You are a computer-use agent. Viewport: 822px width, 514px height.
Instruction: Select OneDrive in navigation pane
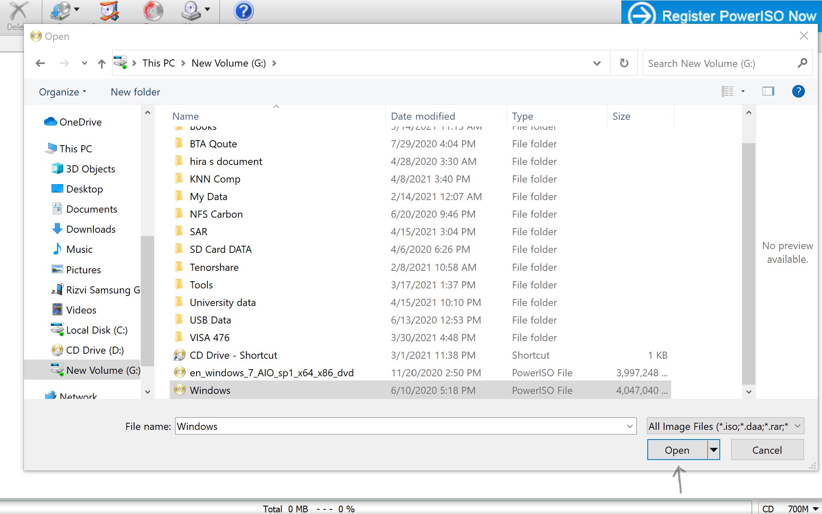coord(73,122)
